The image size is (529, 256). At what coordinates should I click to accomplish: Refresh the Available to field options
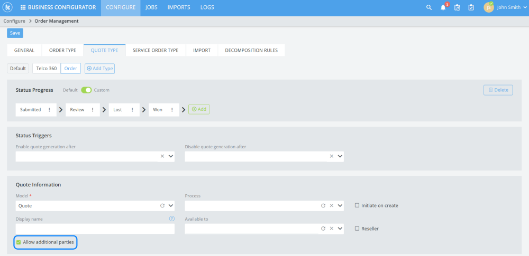[323, 229]
